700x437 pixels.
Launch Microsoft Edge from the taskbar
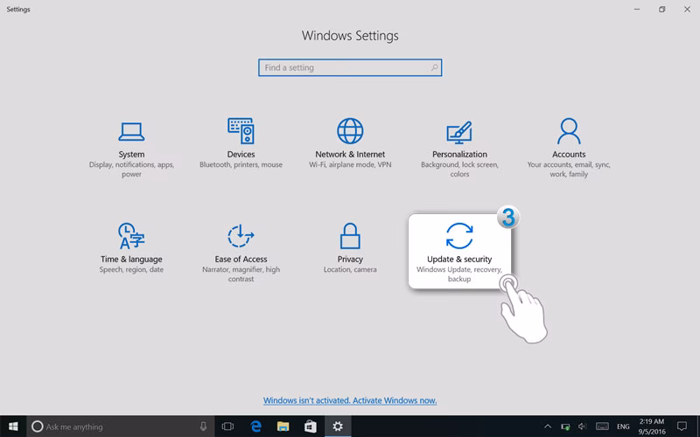255,427
